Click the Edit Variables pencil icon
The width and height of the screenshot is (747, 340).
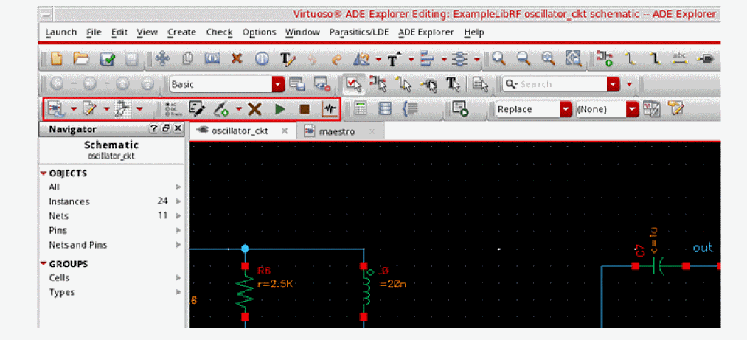point(196,110)
